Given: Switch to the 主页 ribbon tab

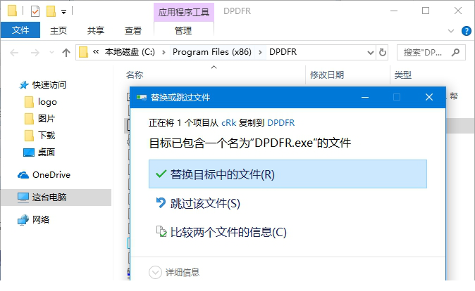Looking at the screenshot, I should 58,30.
